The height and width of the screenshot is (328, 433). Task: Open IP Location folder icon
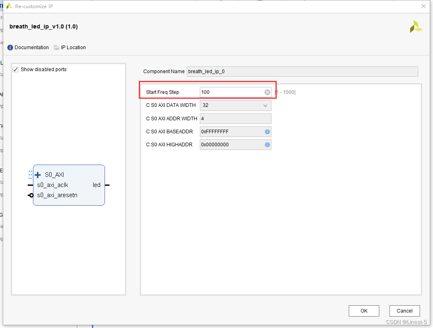coord(57,48)
